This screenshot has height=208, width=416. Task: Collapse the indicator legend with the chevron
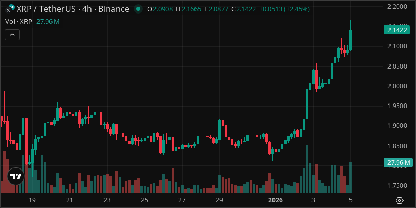(x=12, y=34)
